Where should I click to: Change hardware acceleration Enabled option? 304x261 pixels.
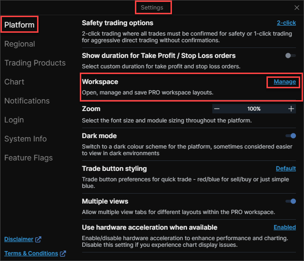coord(285,227)
